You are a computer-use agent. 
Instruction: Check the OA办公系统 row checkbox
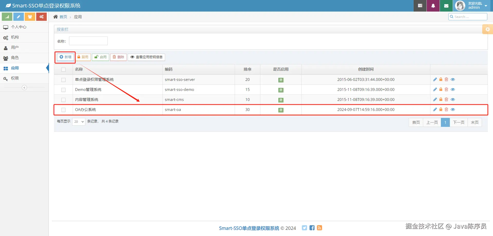(63, 110)
